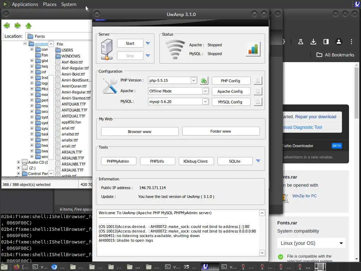
Task: Go up one folder level
Action: pyautogui.click(x=28, y=25)
